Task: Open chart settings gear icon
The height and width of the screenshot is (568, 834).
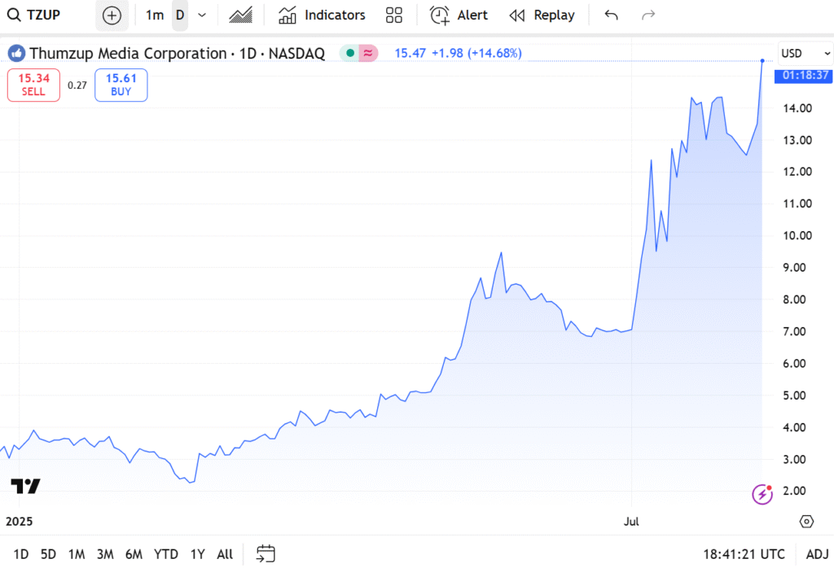Action: [806, 522]
